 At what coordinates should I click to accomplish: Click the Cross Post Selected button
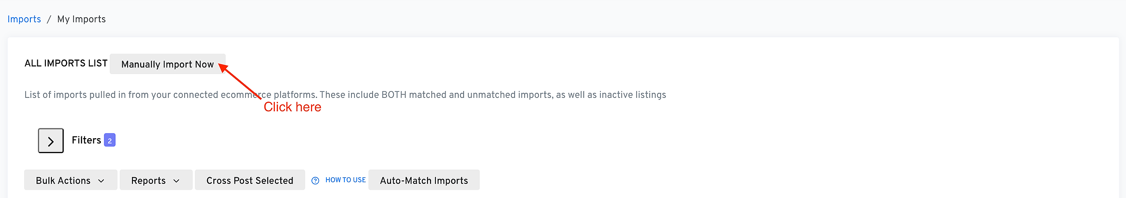249,180
